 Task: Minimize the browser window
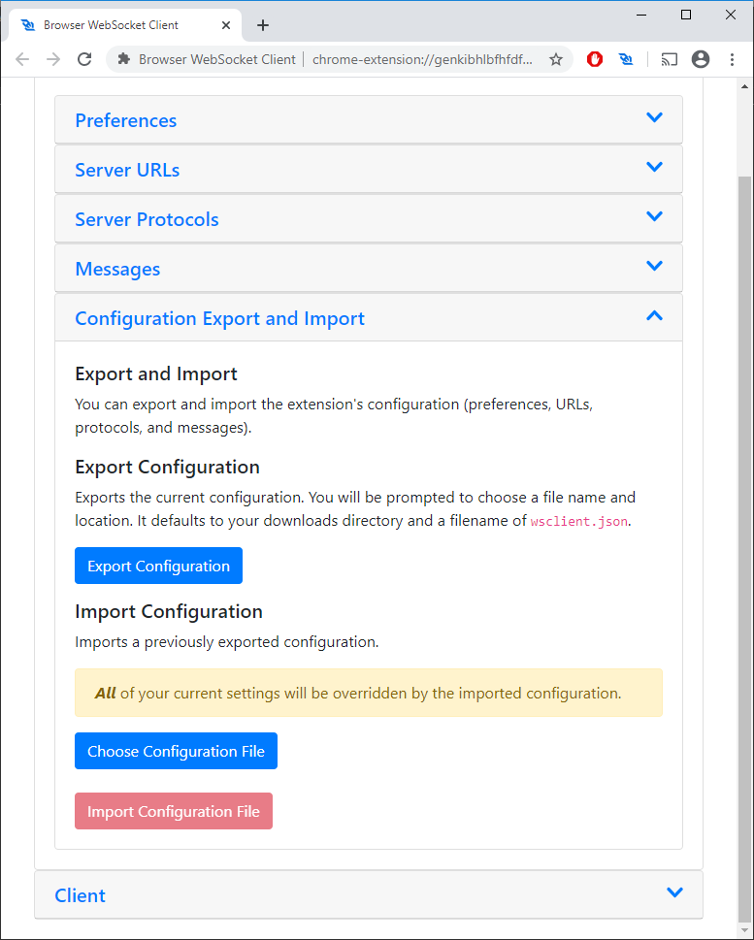[x=641, y=15]
